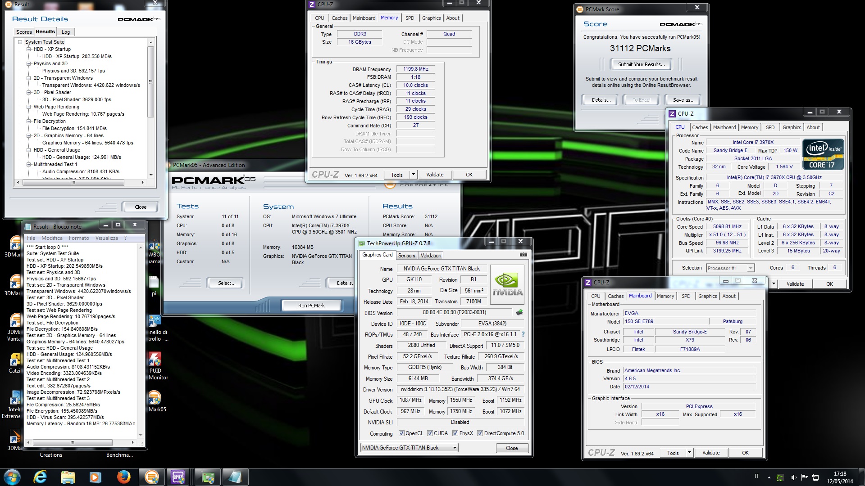Toggle the PhysX checkbox in GPU-Z
Screen dimensions: 865x486
pos(455,433)
